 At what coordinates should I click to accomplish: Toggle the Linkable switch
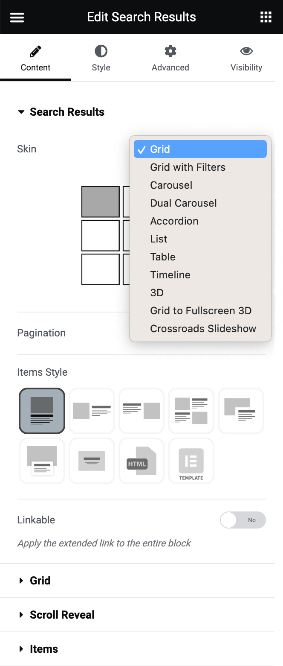pyautogui.click(x=243, y=520)
